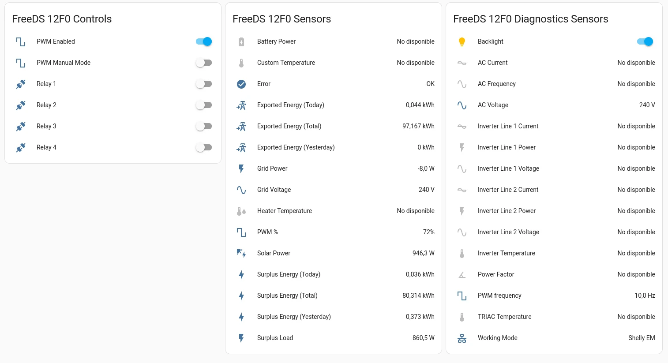668x363 pixels.
Task: Turn on the Relay 3 switch
Action: [x=204, y=126]
